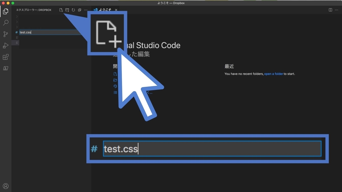Open the Search view in activity bar

[x=5, y=23]
